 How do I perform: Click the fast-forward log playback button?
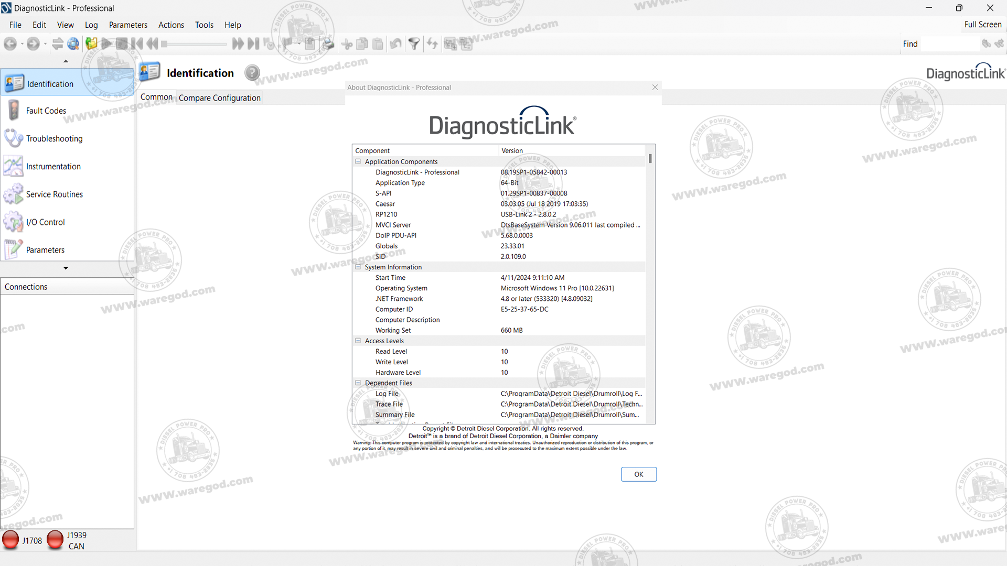(238, 44)
